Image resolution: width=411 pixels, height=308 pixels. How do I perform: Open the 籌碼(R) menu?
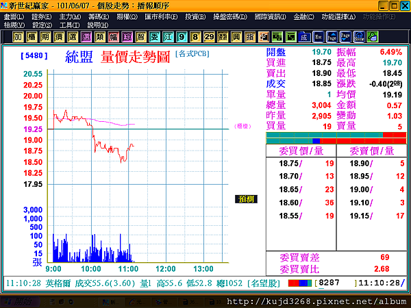coord(99,16)
